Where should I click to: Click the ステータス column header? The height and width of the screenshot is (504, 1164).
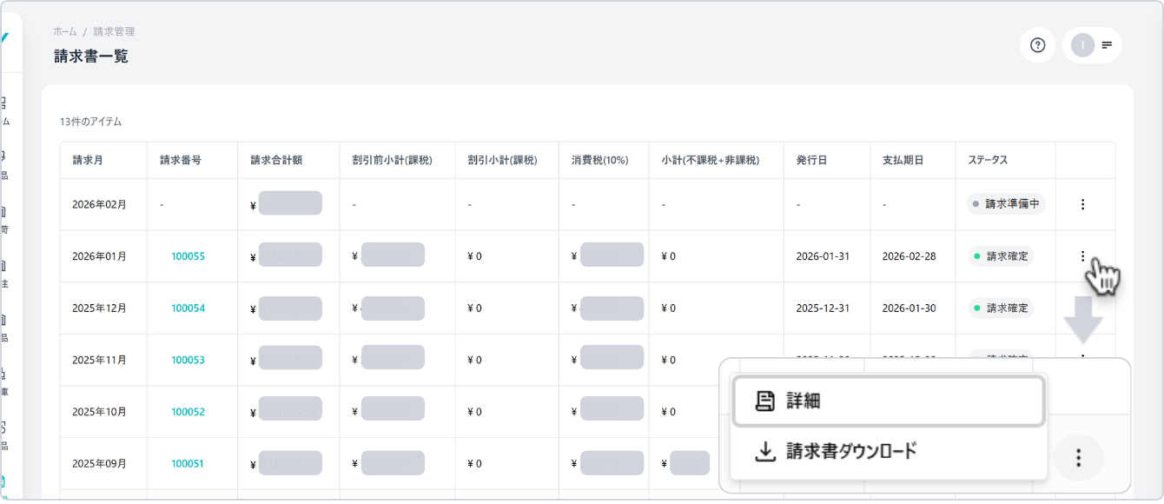tap(988, 161)
